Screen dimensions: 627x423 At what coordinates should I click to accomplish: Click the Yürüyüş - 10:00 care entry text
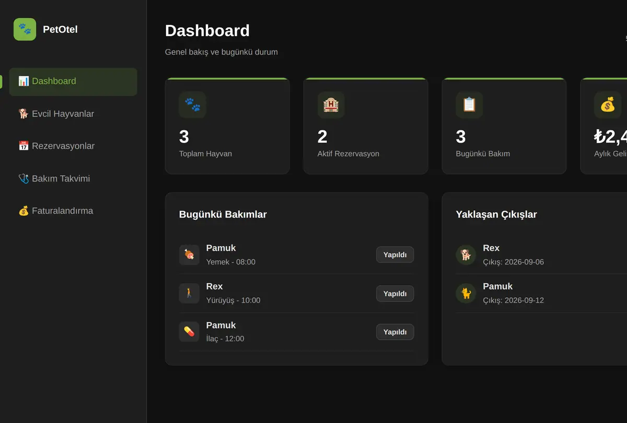pos(233,300)
